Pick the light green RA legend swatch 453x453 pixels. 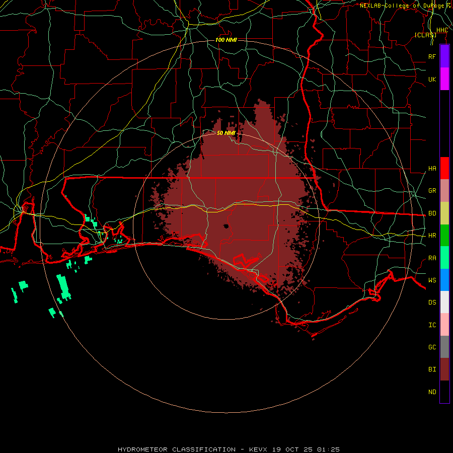(444, 258)
